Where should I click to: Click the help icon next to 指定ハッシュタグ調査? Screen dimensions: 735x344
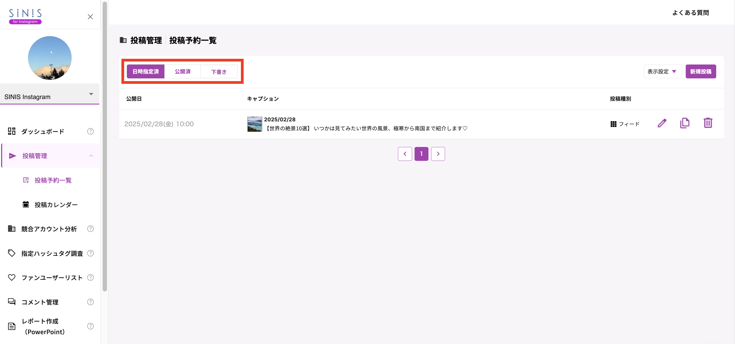click(x=90, y=253)
